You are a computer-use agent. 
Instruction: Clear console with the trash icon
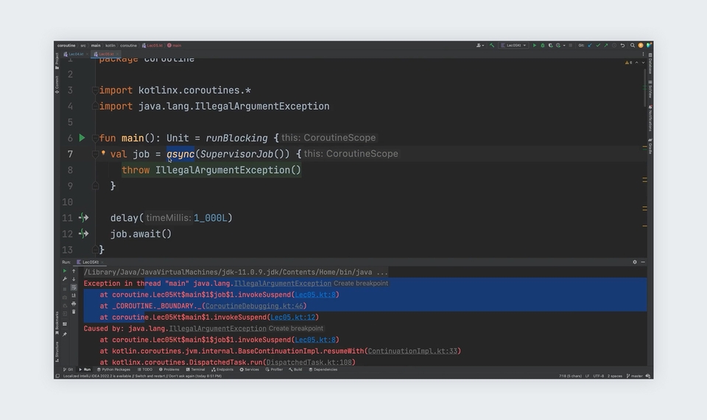point(74,312)
